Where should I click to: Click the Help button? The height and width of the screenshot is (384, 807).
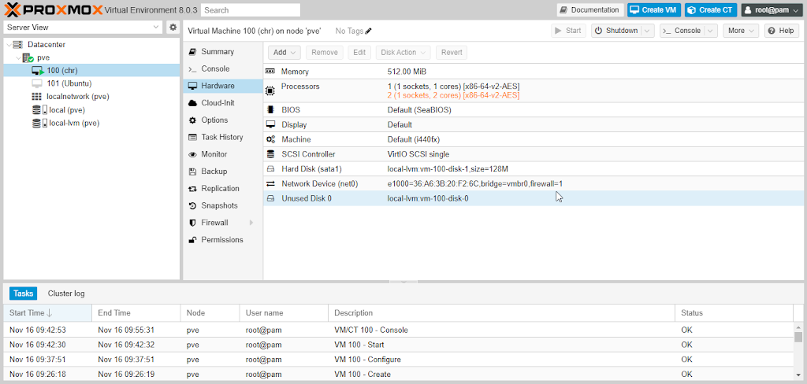tap(781, 31)
